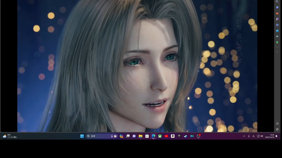
Task: Open Outlook in Edge sidebar
Action: [x=277, y=31]
